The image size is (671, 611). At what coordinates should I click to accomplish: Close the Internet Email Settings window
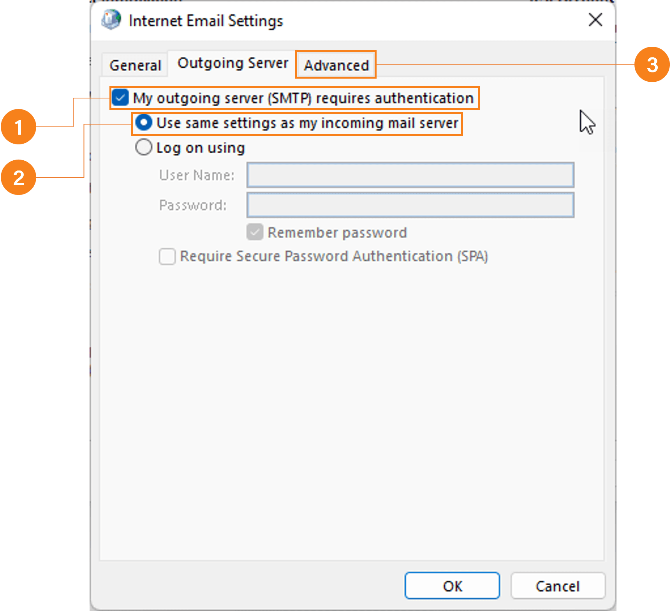pos(595,20)
